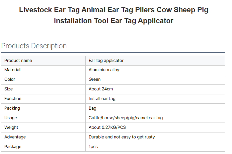This screenshot has height=154, width=232.
Task: Select the 'Color' label cell
Action: click(10, 79)
